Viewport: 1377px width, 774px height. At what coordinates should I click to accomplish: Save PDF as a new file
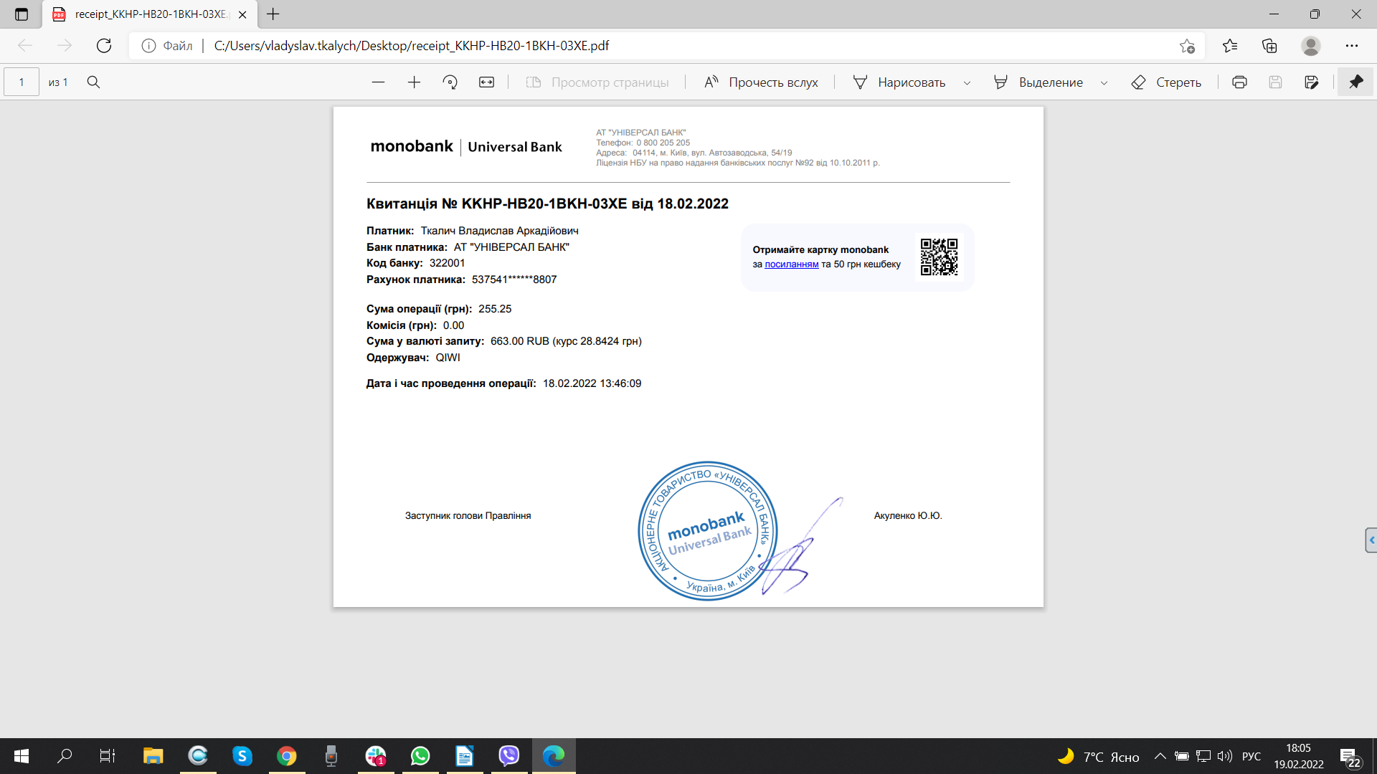1312,82
